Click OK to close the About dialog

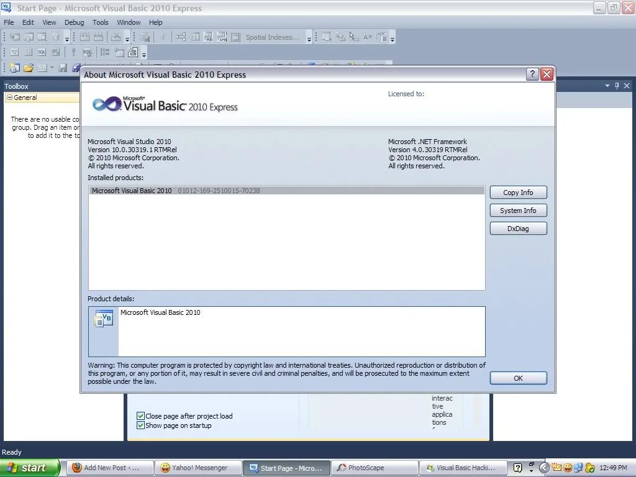(518, 378)
